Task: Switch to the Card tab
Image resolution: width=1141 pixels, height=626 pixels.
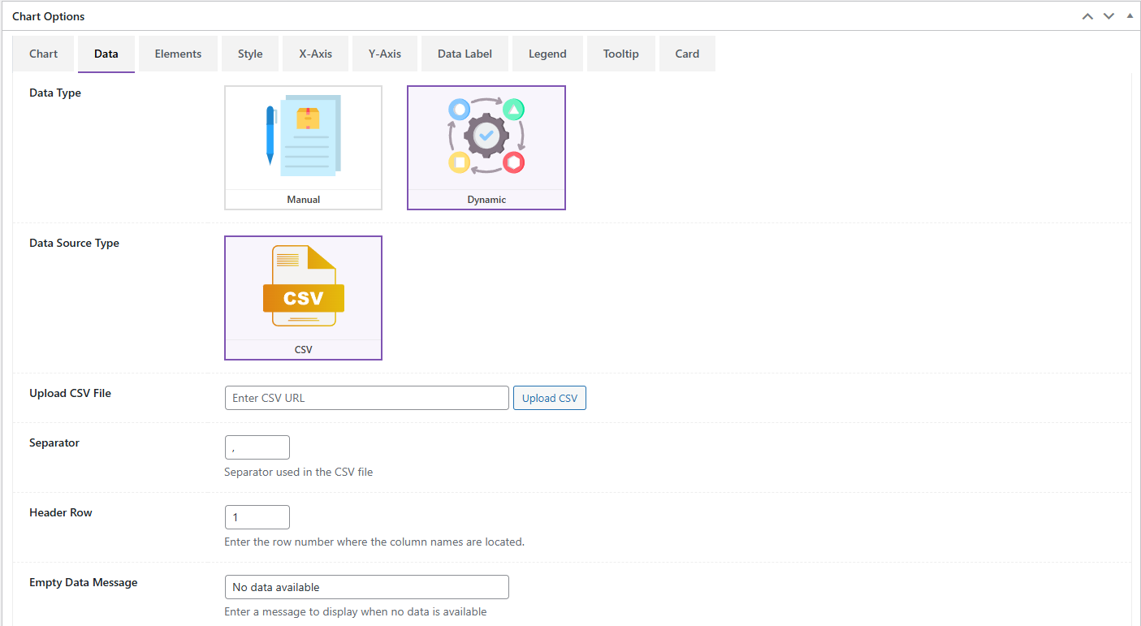Action: click(687, 54)
